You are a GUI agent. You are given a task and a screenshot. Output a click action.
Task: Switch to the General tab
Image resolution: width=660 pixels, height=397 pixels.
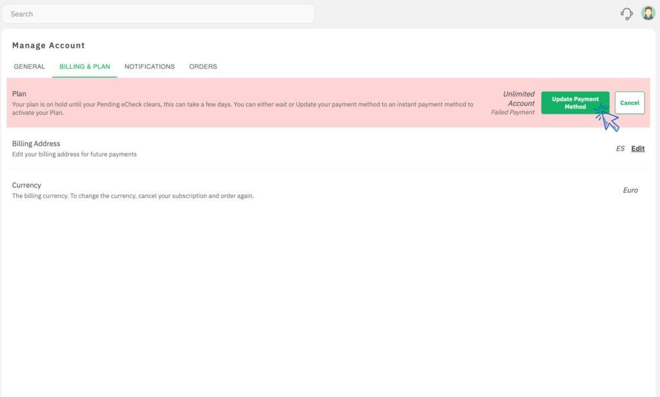click(30, 66)
